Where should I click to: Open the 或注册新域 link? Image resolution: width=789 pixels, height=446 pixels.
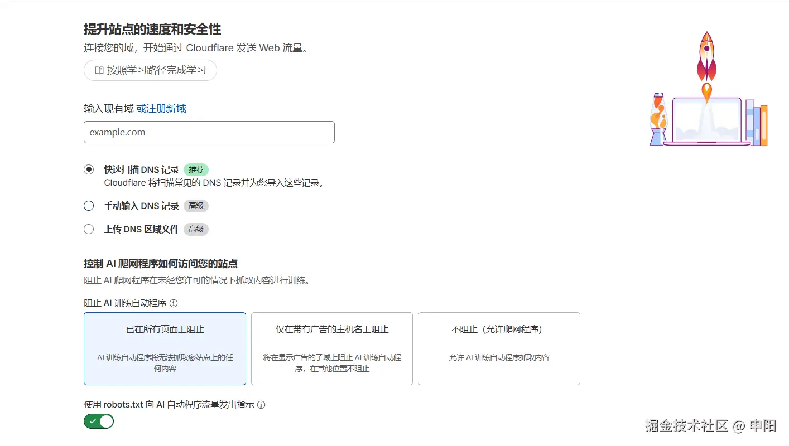tap(161, 109)
